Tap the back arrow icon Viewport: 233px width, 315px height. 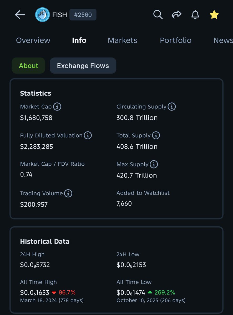point(20,15)
